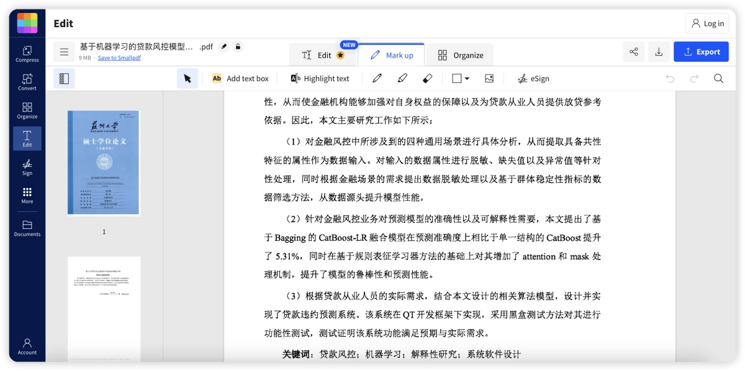Toggle the file lock icon

click(x=238, y=47)
